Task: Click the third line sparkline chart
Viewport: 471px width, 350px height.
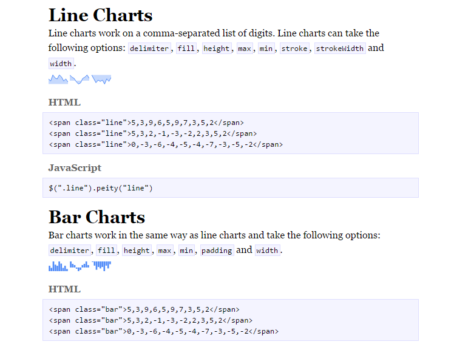Action: (101, 79)
